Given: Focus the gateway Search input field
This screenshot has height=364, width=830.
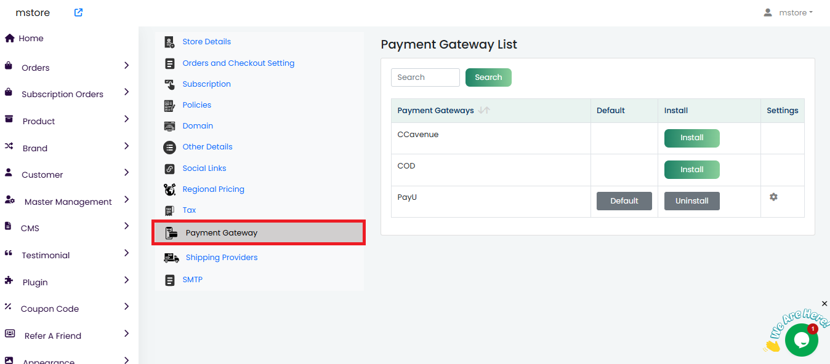Looking at the screenshot, I should point(425,77).
